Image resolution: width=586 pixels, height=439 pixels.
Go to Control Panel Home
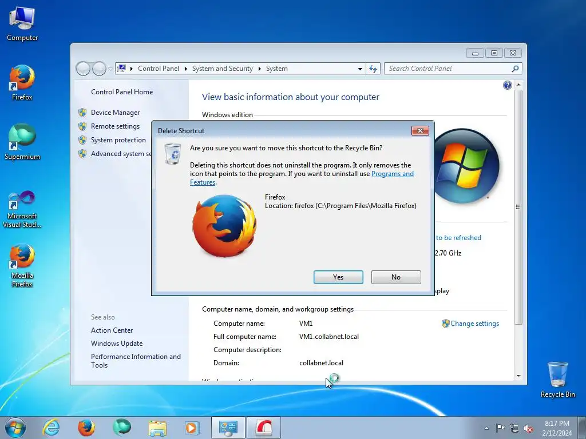(122, 92)
